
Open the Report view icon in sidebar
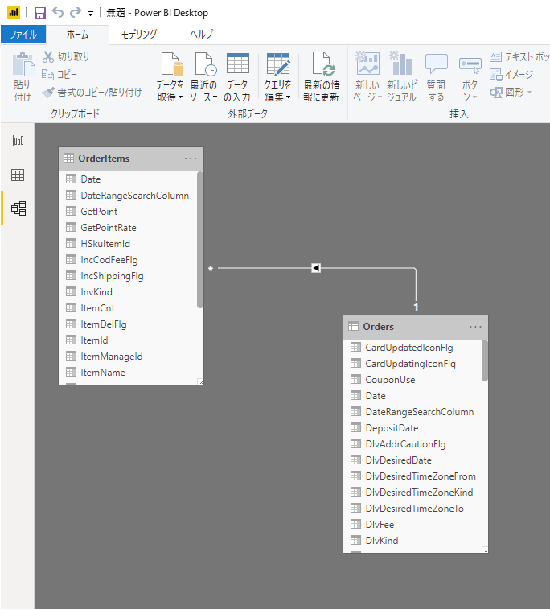click(18, 141)
